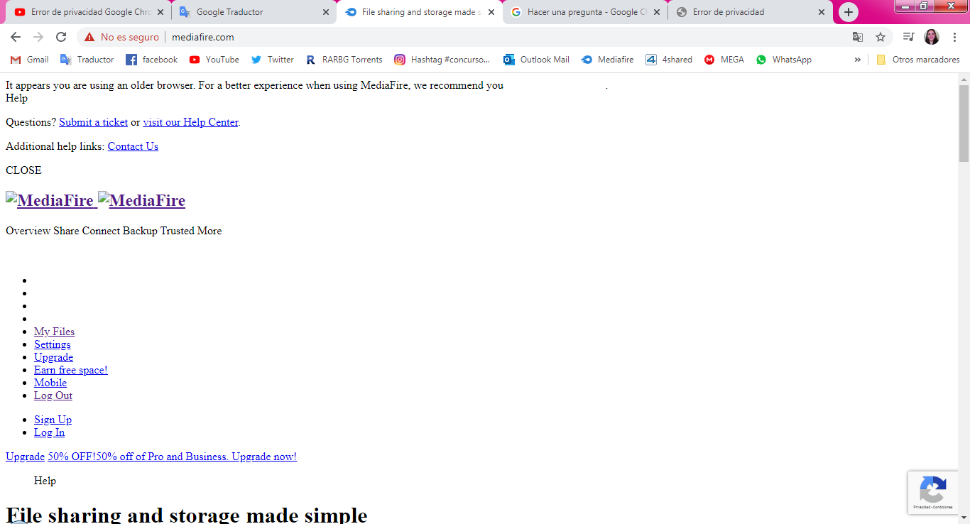Click the browser forward arrow
The width and height of the screenshot is (970, 524).
38,37
